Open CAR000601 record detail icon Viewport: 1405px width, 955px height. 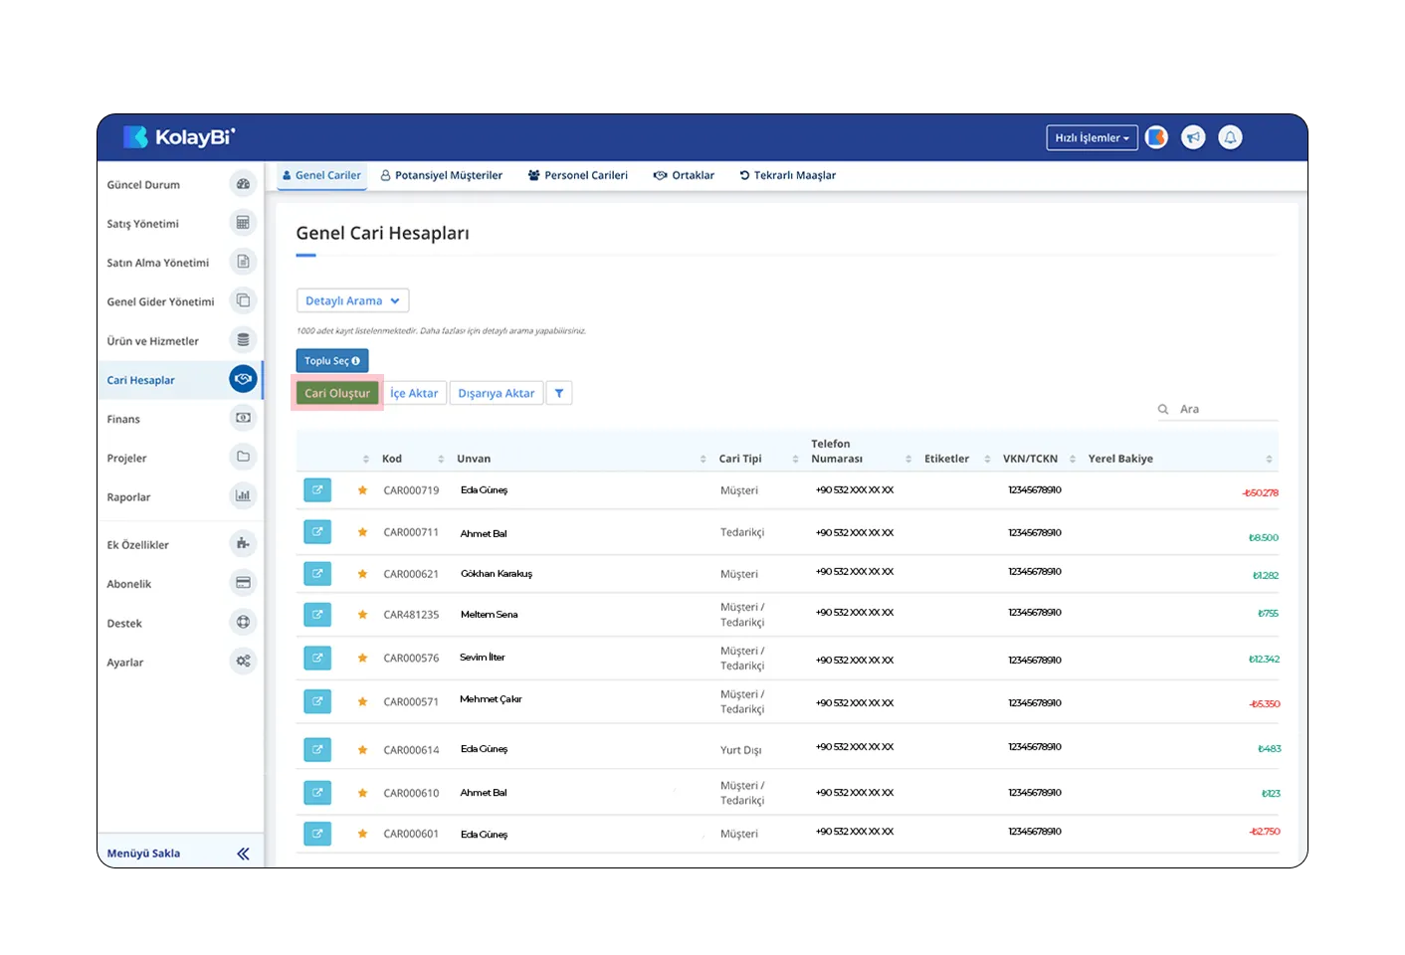[317, 834]
